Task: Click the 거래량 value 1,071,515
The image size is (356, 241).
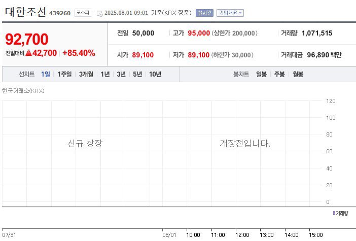Action: [317, 33]
